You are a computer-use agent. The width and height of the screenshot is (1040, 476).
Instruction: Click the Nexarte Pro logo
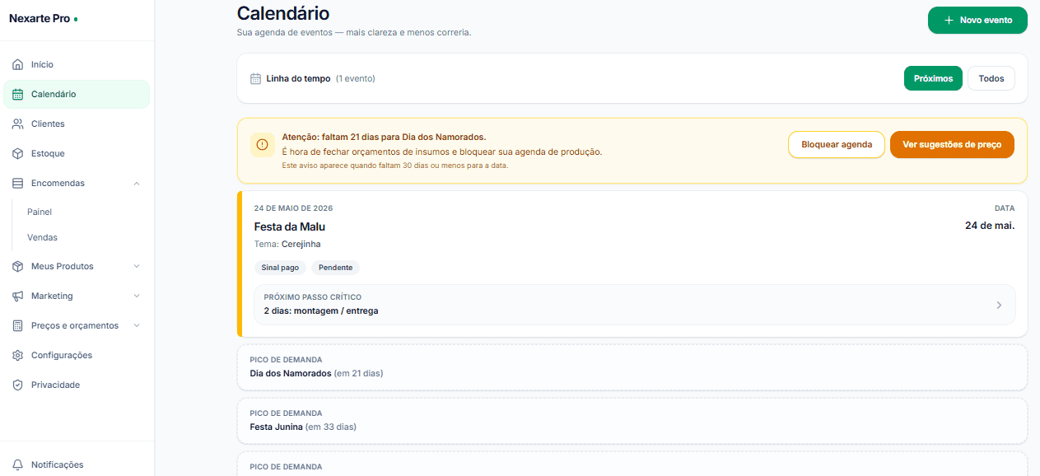click(x=43, y=18)
